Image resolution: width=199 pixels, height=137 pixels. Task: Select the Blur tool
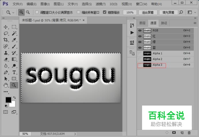[x=5, y=66]
